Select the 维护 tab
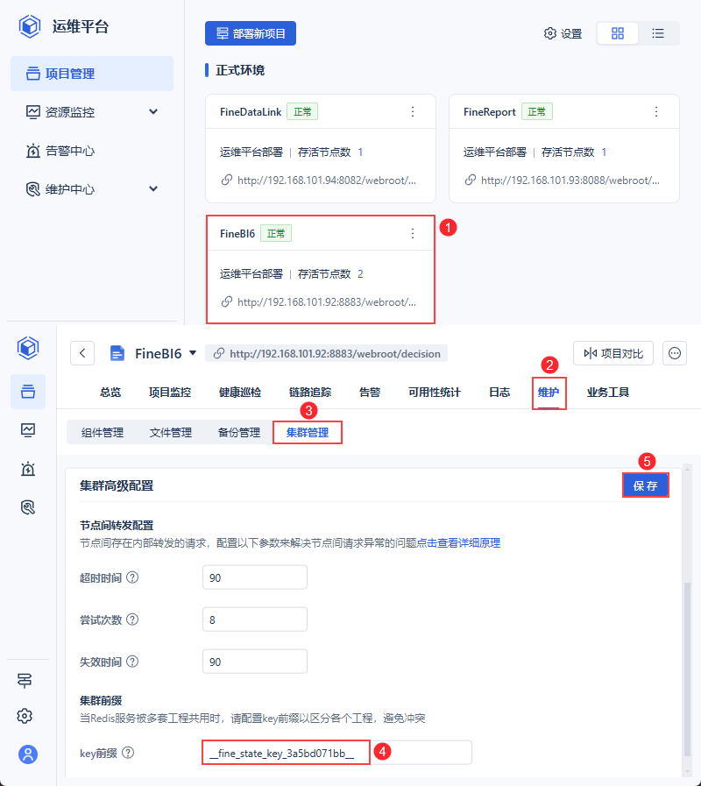This screenshot has height=786, width=701. point(549,393)
